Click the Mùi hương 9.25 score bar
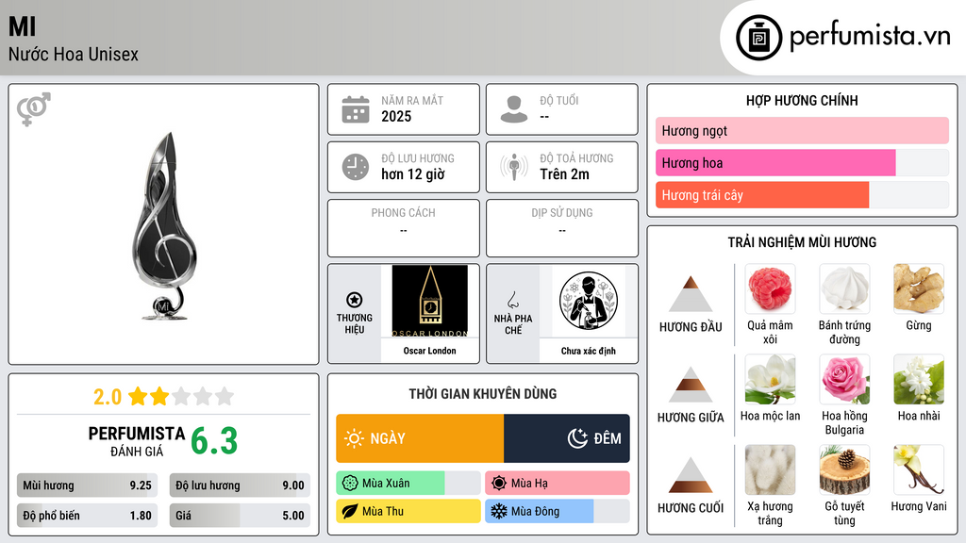 87,485
